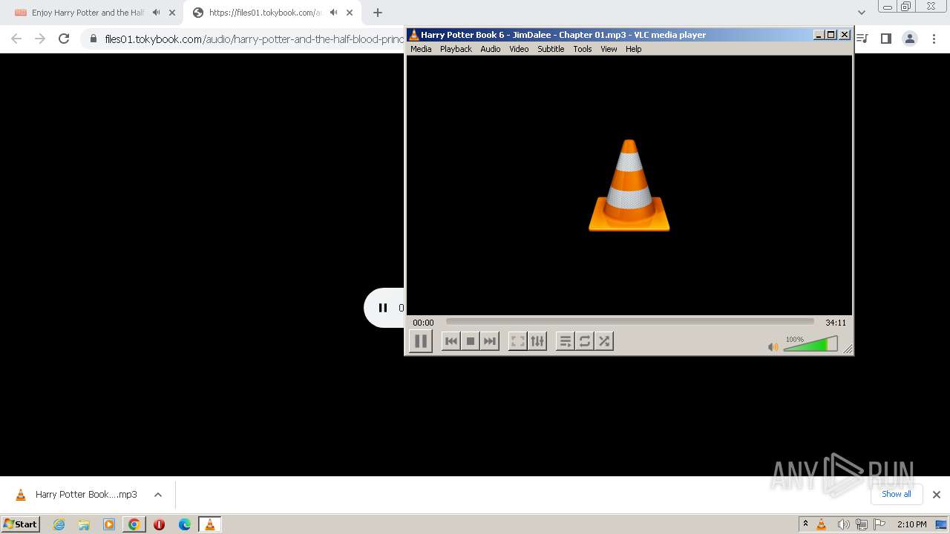Open Opera browser from taskbar
The height and width of the screenshot is (534, 950).
[160, 524]
